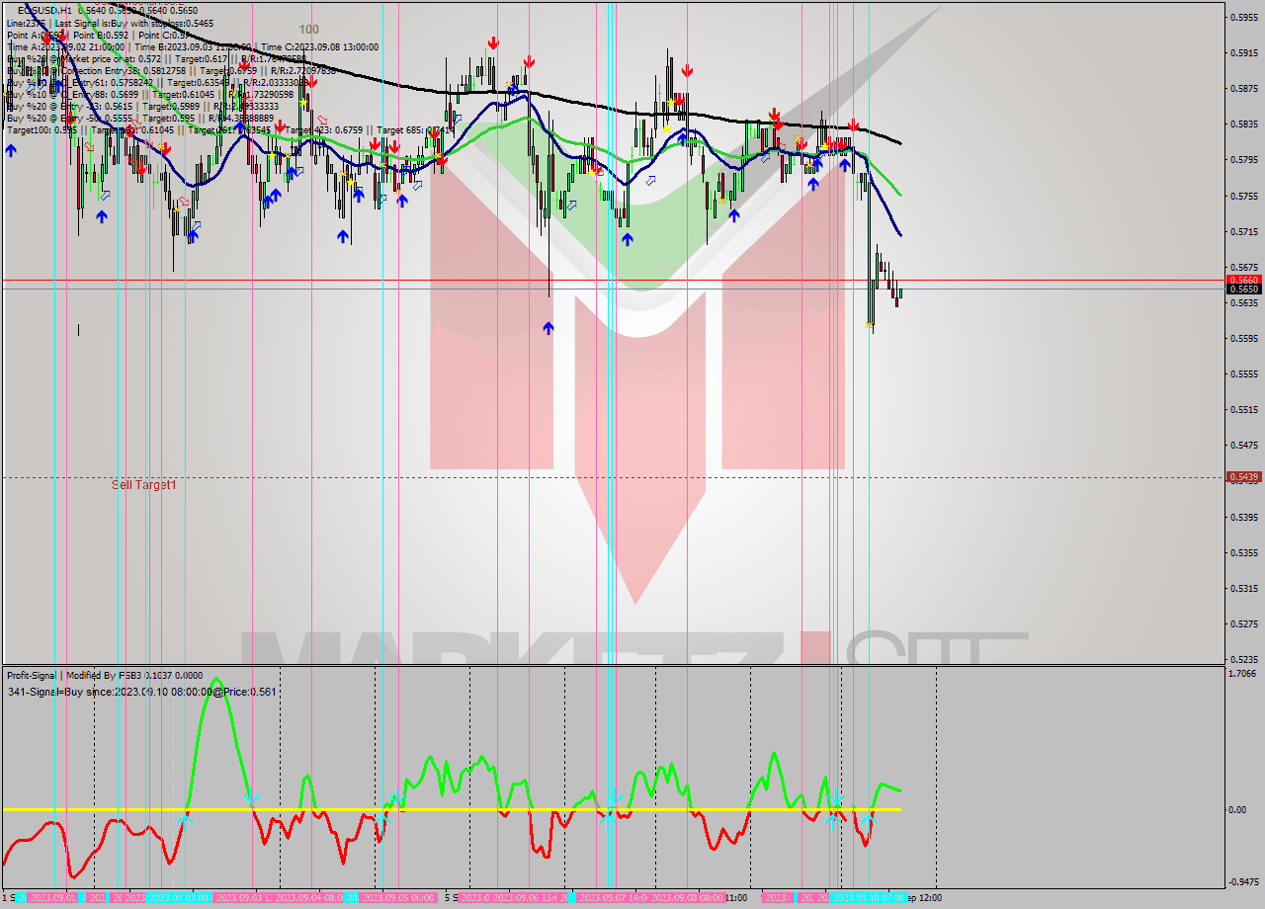The width and height of the screenshot is (1265, 909).
Task: Select a blue buy arrow below the price lows
Action: pos(547,328)
